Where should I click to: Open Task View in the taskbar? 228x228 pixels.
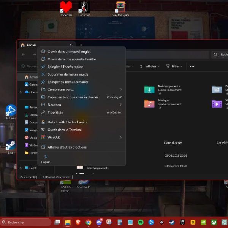57,222
